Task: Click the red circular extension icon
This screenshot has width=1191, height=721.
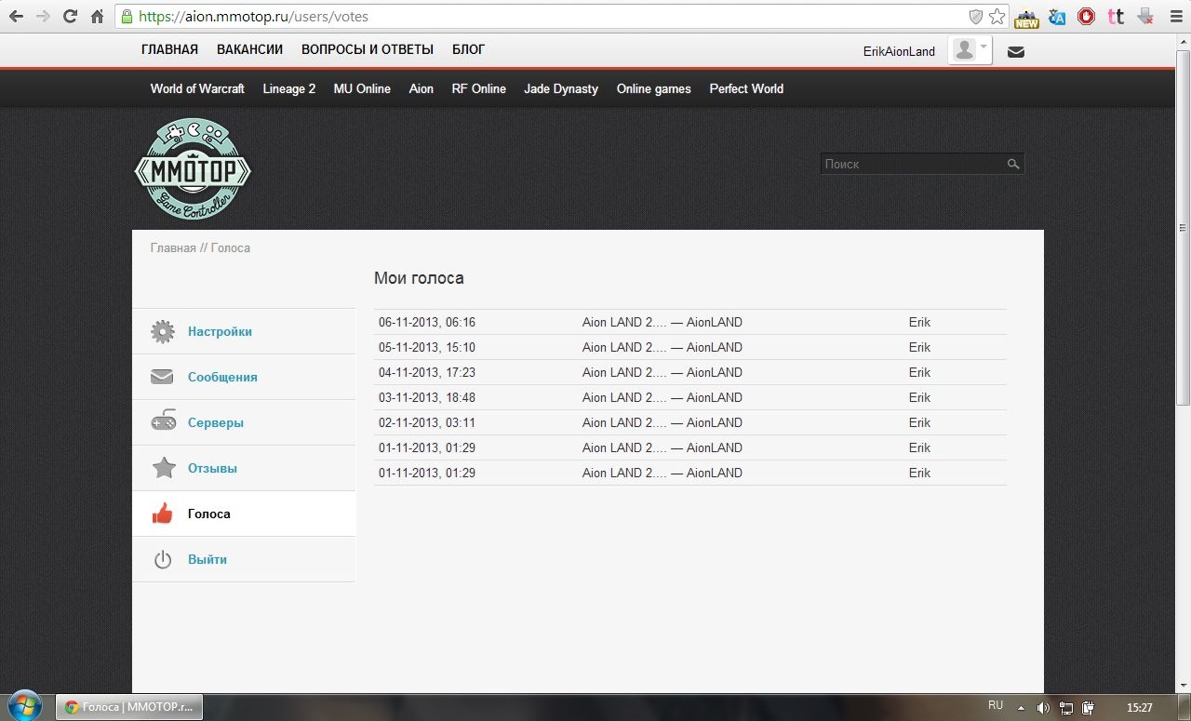Action: [x=1086, y=17]
